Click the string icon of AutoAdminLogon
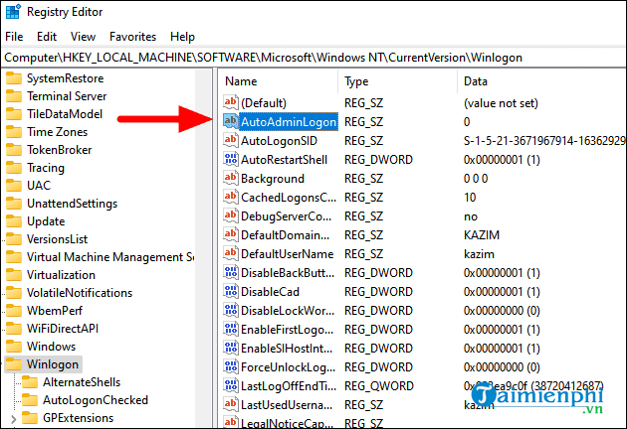This screenshot has width=627, height=429. (x=231, y=122)
